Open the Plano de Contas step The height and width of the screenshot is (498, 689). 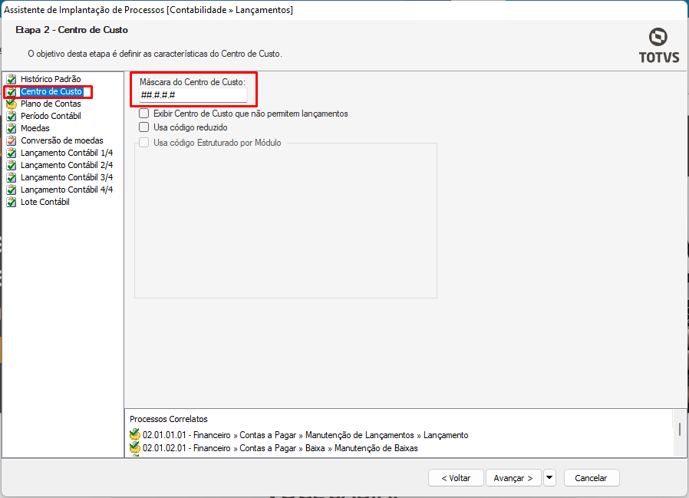pyautogui.click(x=51, y=104)
